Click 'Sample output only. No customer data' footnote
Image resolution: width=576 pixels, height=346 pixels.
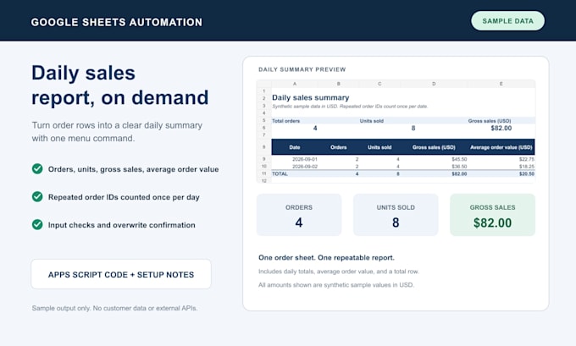[114, 308]
